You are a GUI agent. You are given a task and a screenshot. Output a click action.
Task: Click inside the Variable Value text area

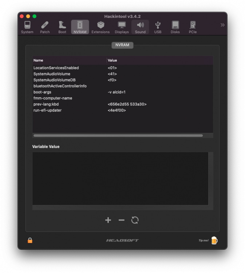click(120, 178)
